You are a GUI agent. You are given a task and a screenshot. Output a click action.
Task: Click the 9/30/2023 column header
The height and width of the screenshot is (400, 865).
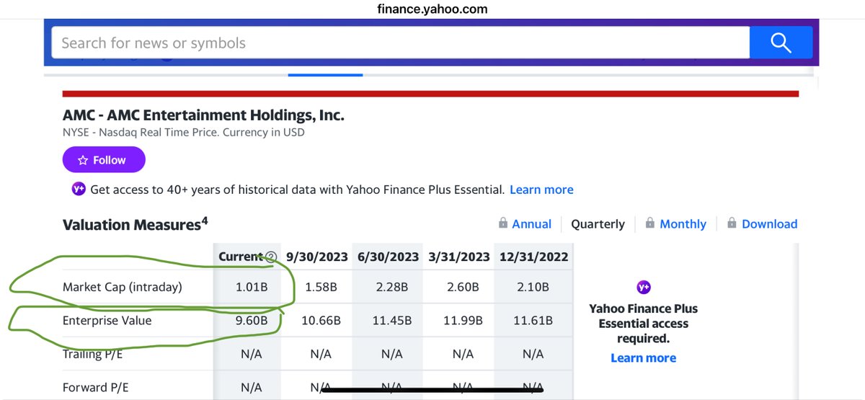[x=317, y=257]
